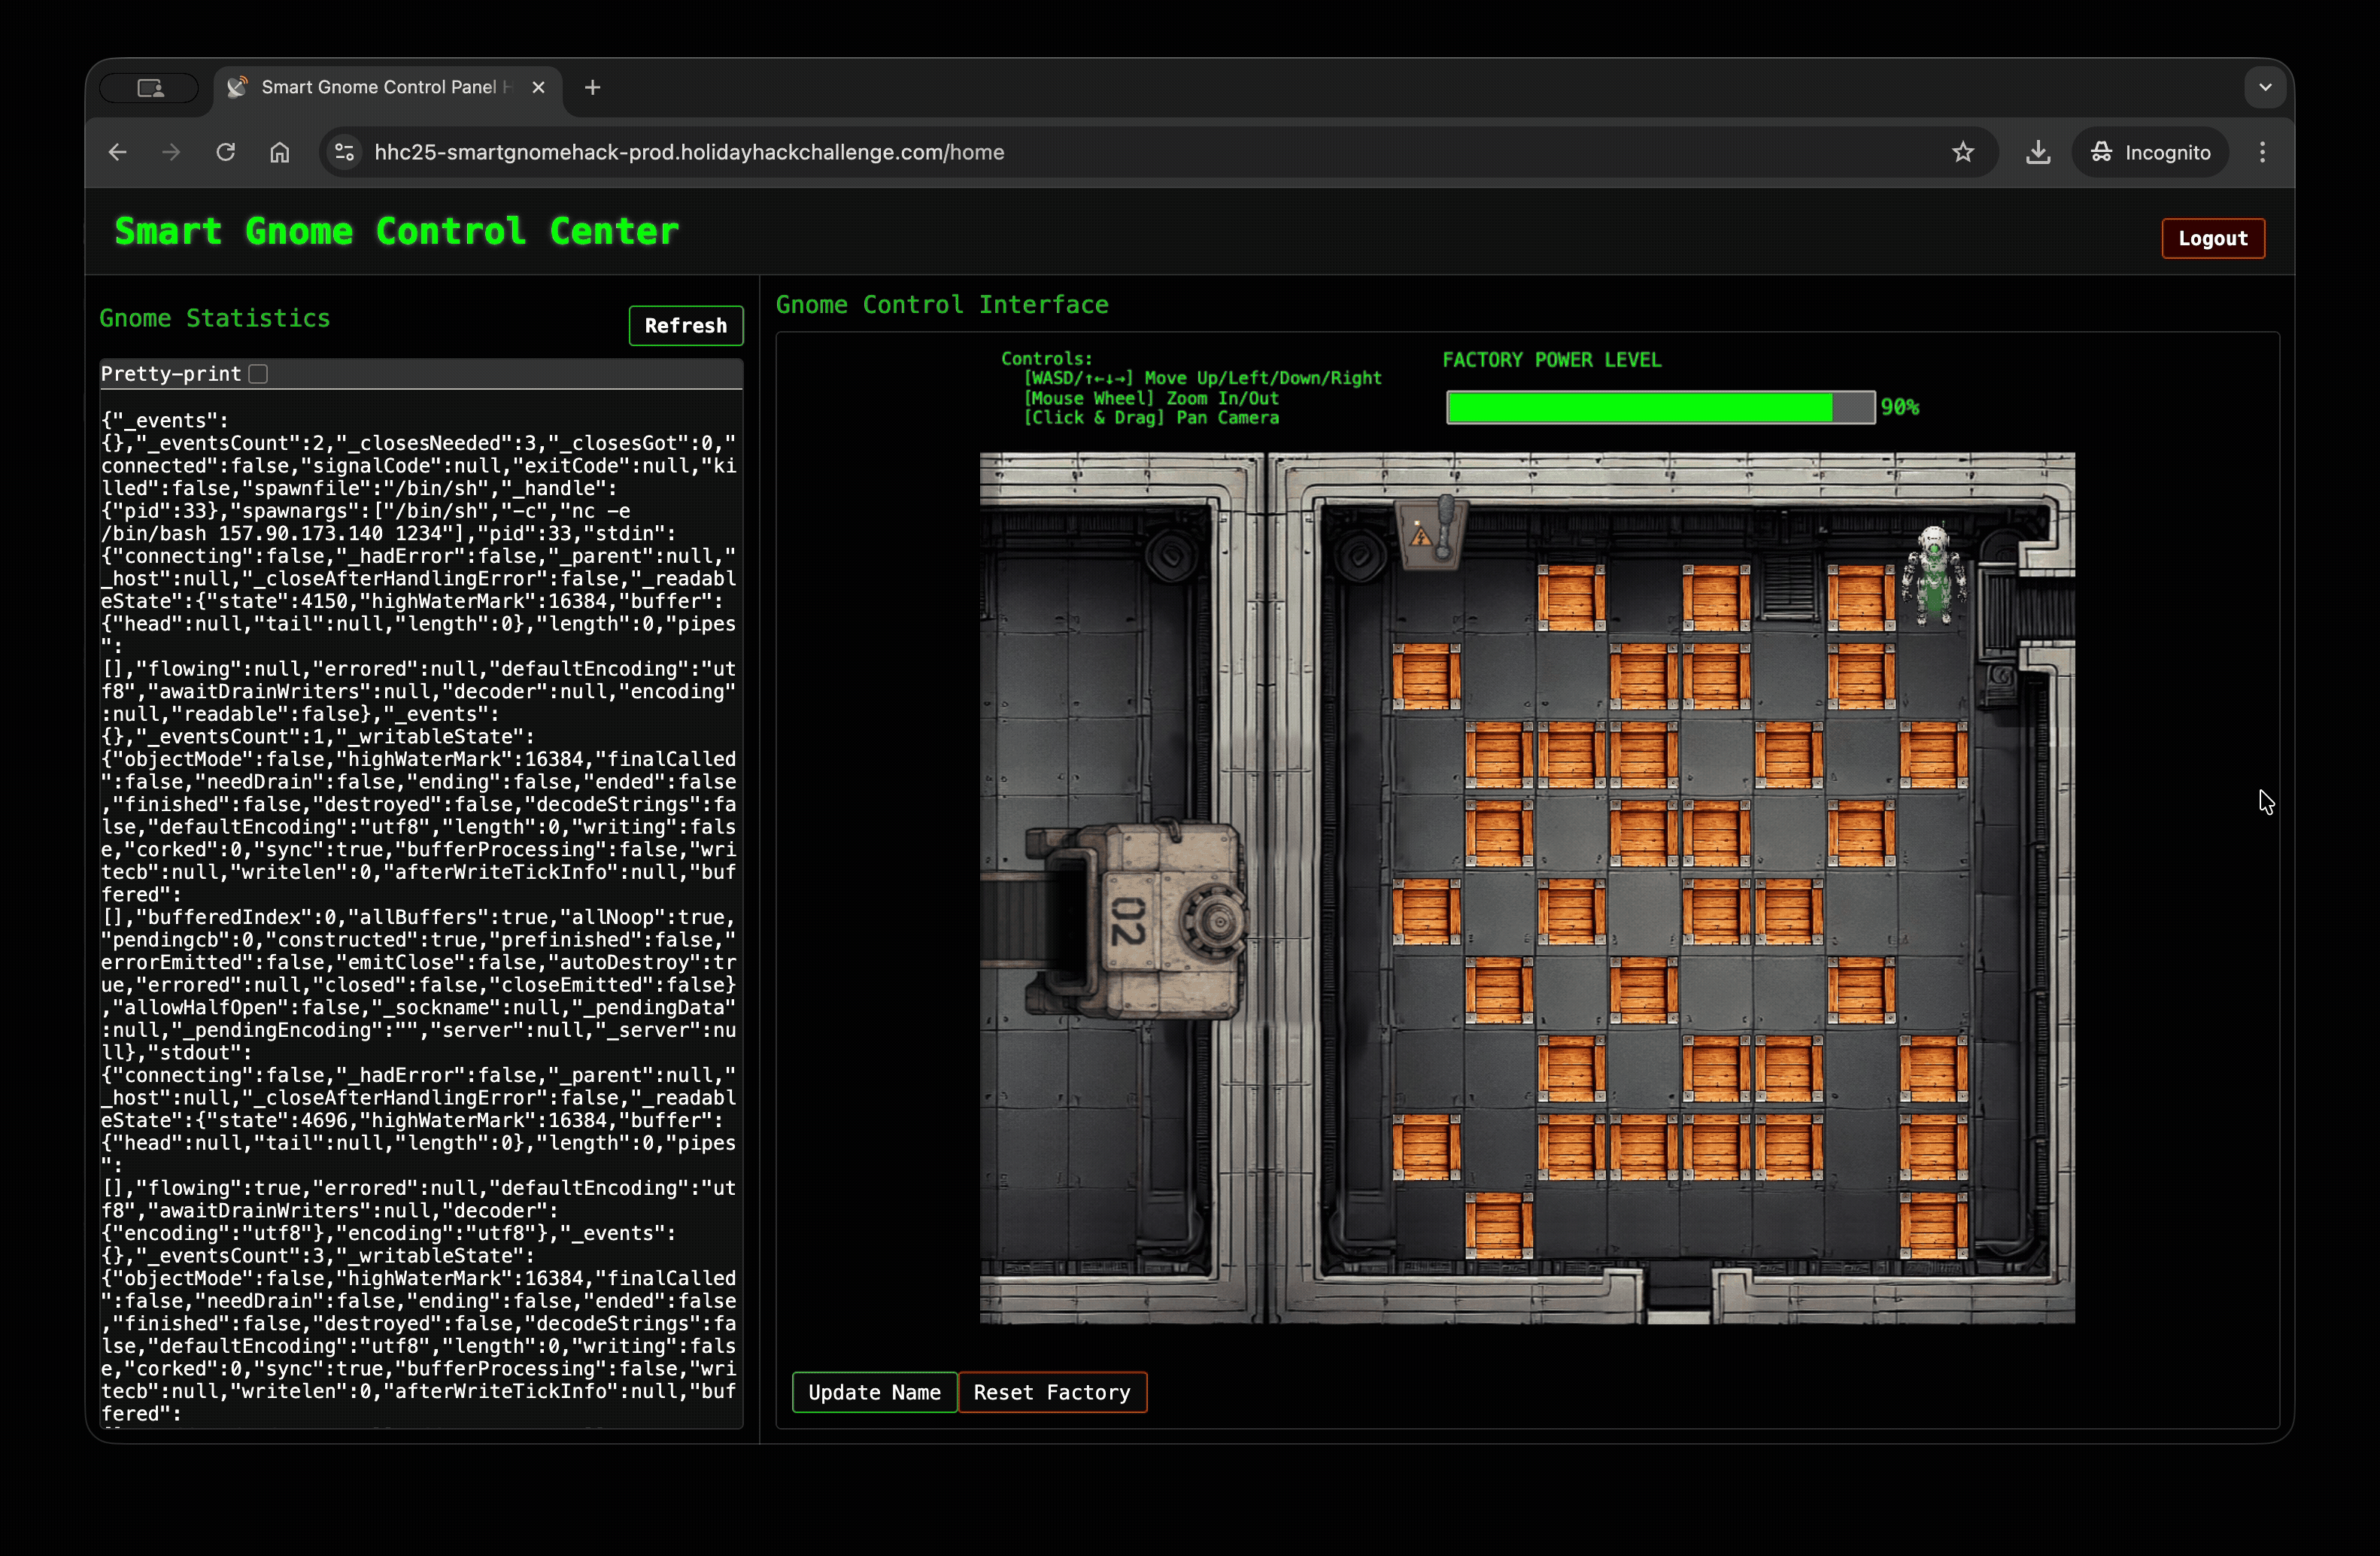The image size is (2380, 1556).
Task: Select the Smart Gnome Control Panel tab
Action: (x=380, y=87)
